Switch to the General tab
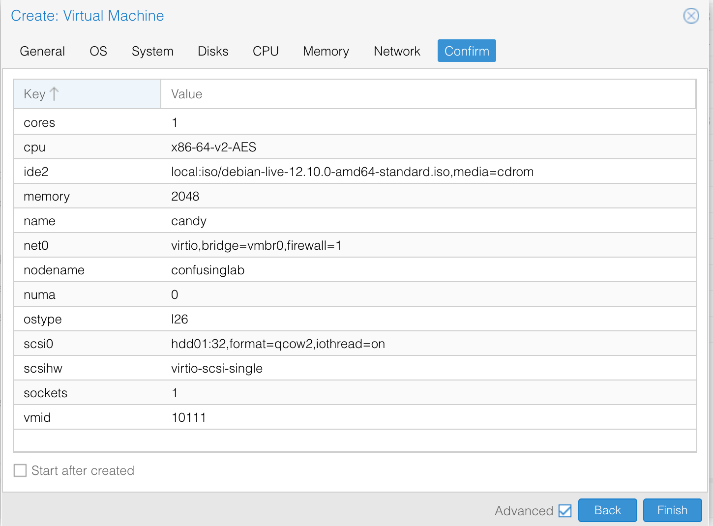This screenshot has height=526, width=713. click(x=42, y=51)
